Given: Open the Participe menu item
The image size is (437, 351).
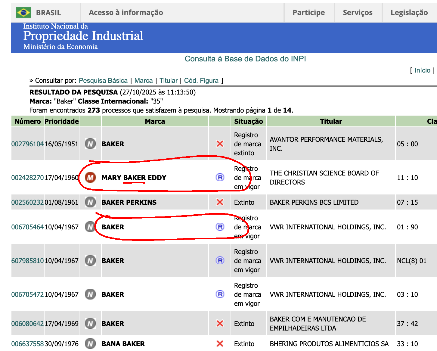Looking at the screenshot, I should click(309, 13).
